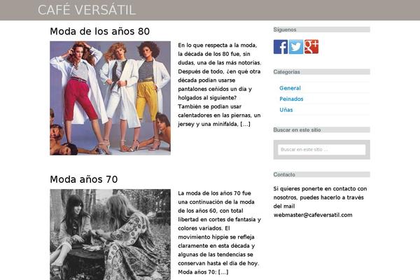
Task: Open the Google Plus social icon
Action: pyautogui.click(x=311, y=47)
